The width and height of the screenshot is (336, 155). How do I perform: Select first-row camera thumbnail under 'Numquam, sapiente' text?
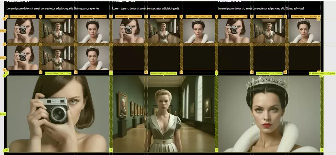(23, 31)
